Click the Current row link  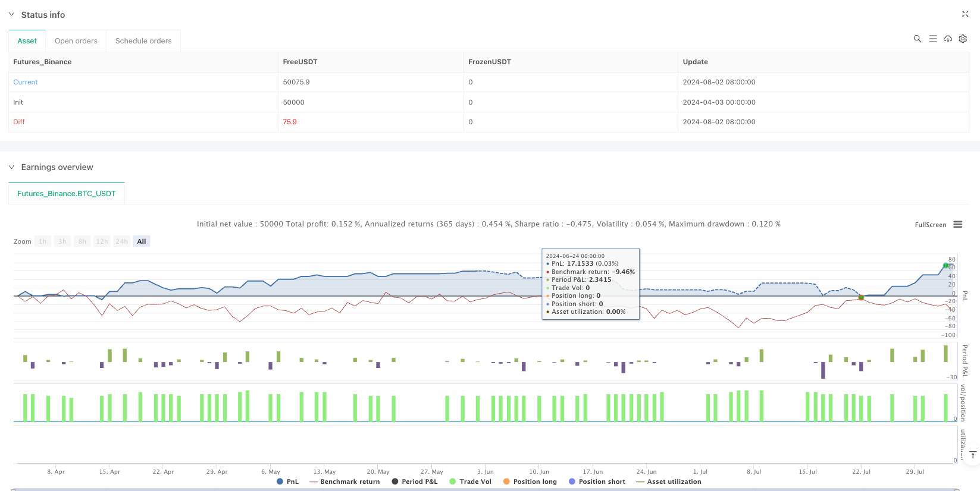click(x=26, y=82)
